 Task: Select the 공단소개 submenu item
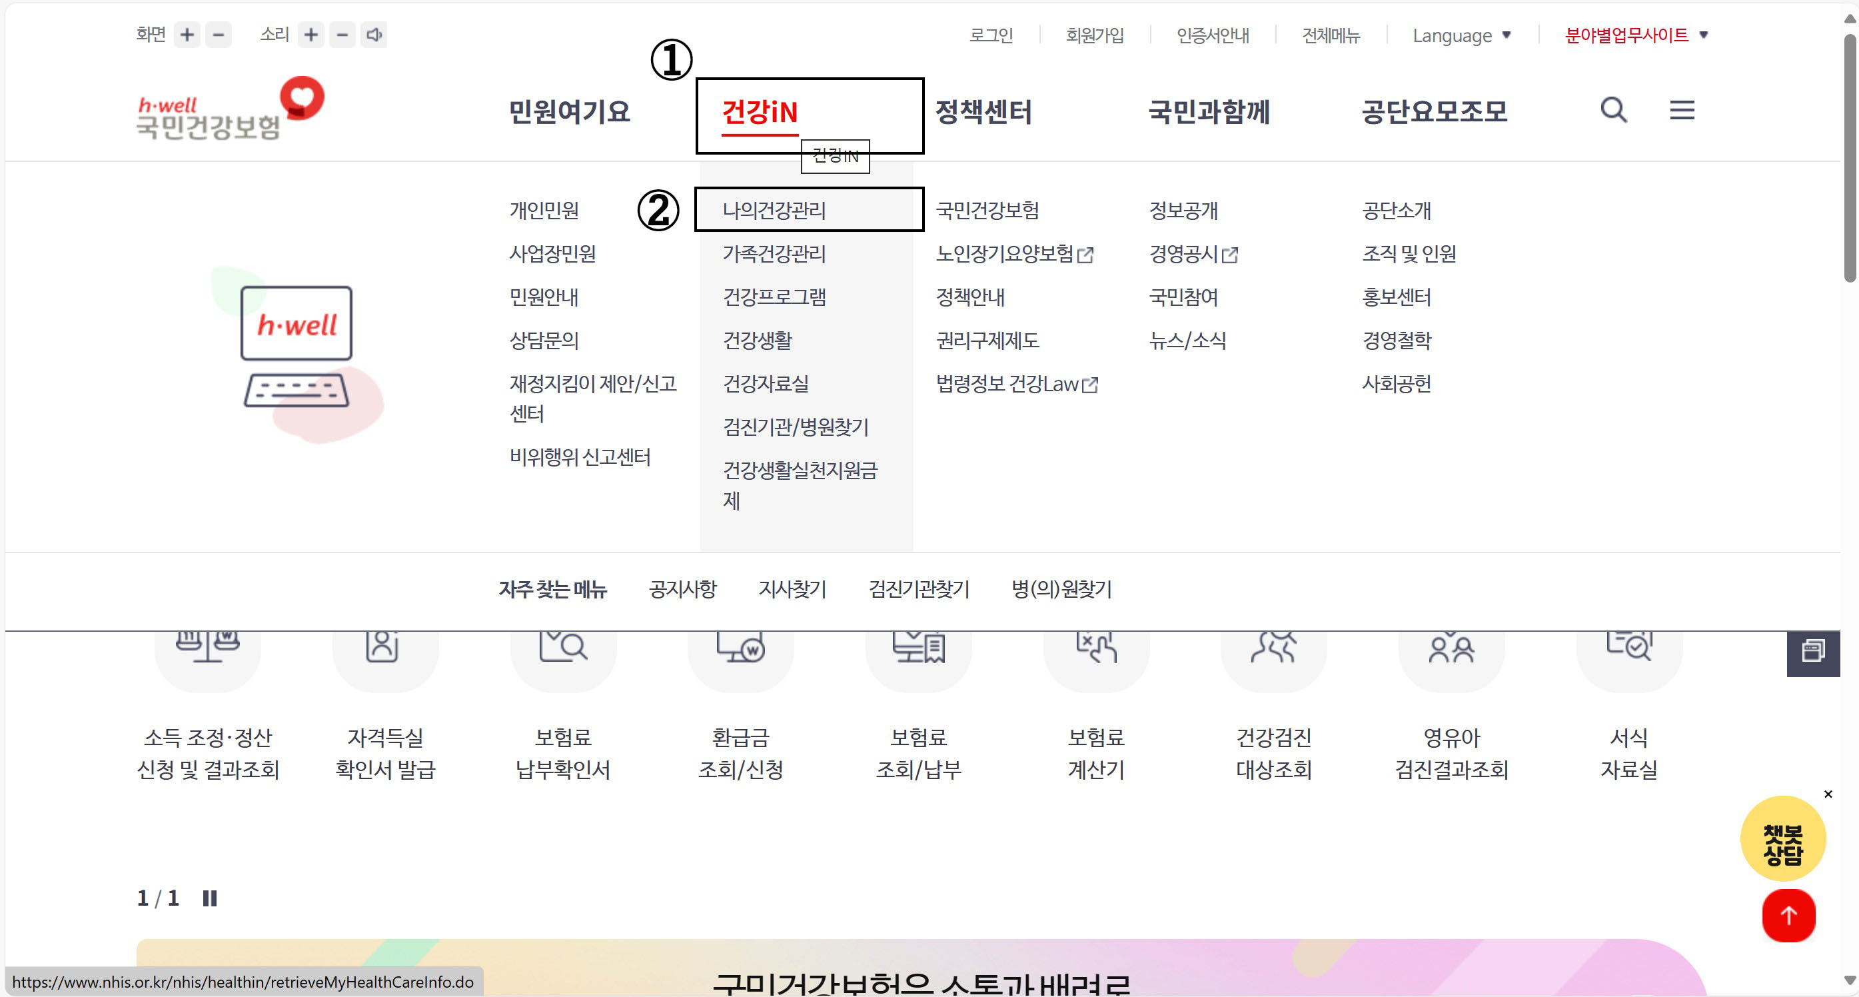pyautogui.click(x=1397, y=210)
